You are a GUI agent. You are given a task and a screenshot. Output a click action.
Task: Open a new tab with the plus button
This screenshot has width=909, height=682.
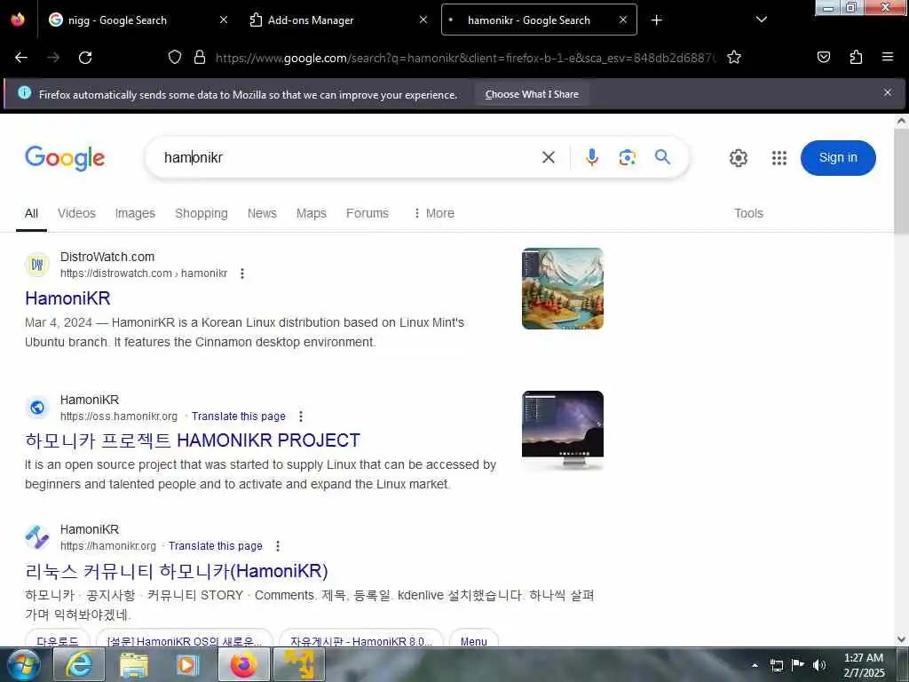(656, 20)
